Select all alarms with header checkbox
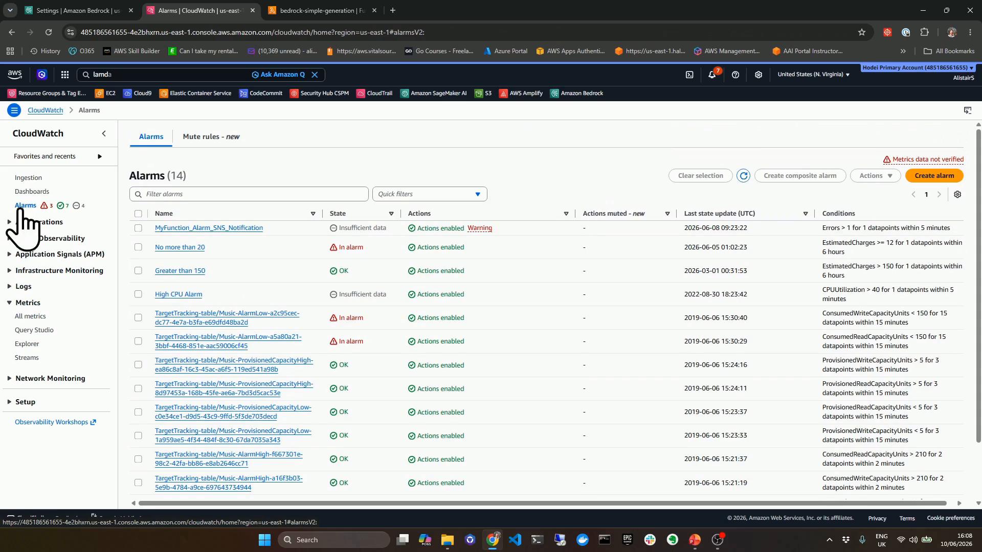The height and width of the screenshot is (552, 982). (138, 214)
